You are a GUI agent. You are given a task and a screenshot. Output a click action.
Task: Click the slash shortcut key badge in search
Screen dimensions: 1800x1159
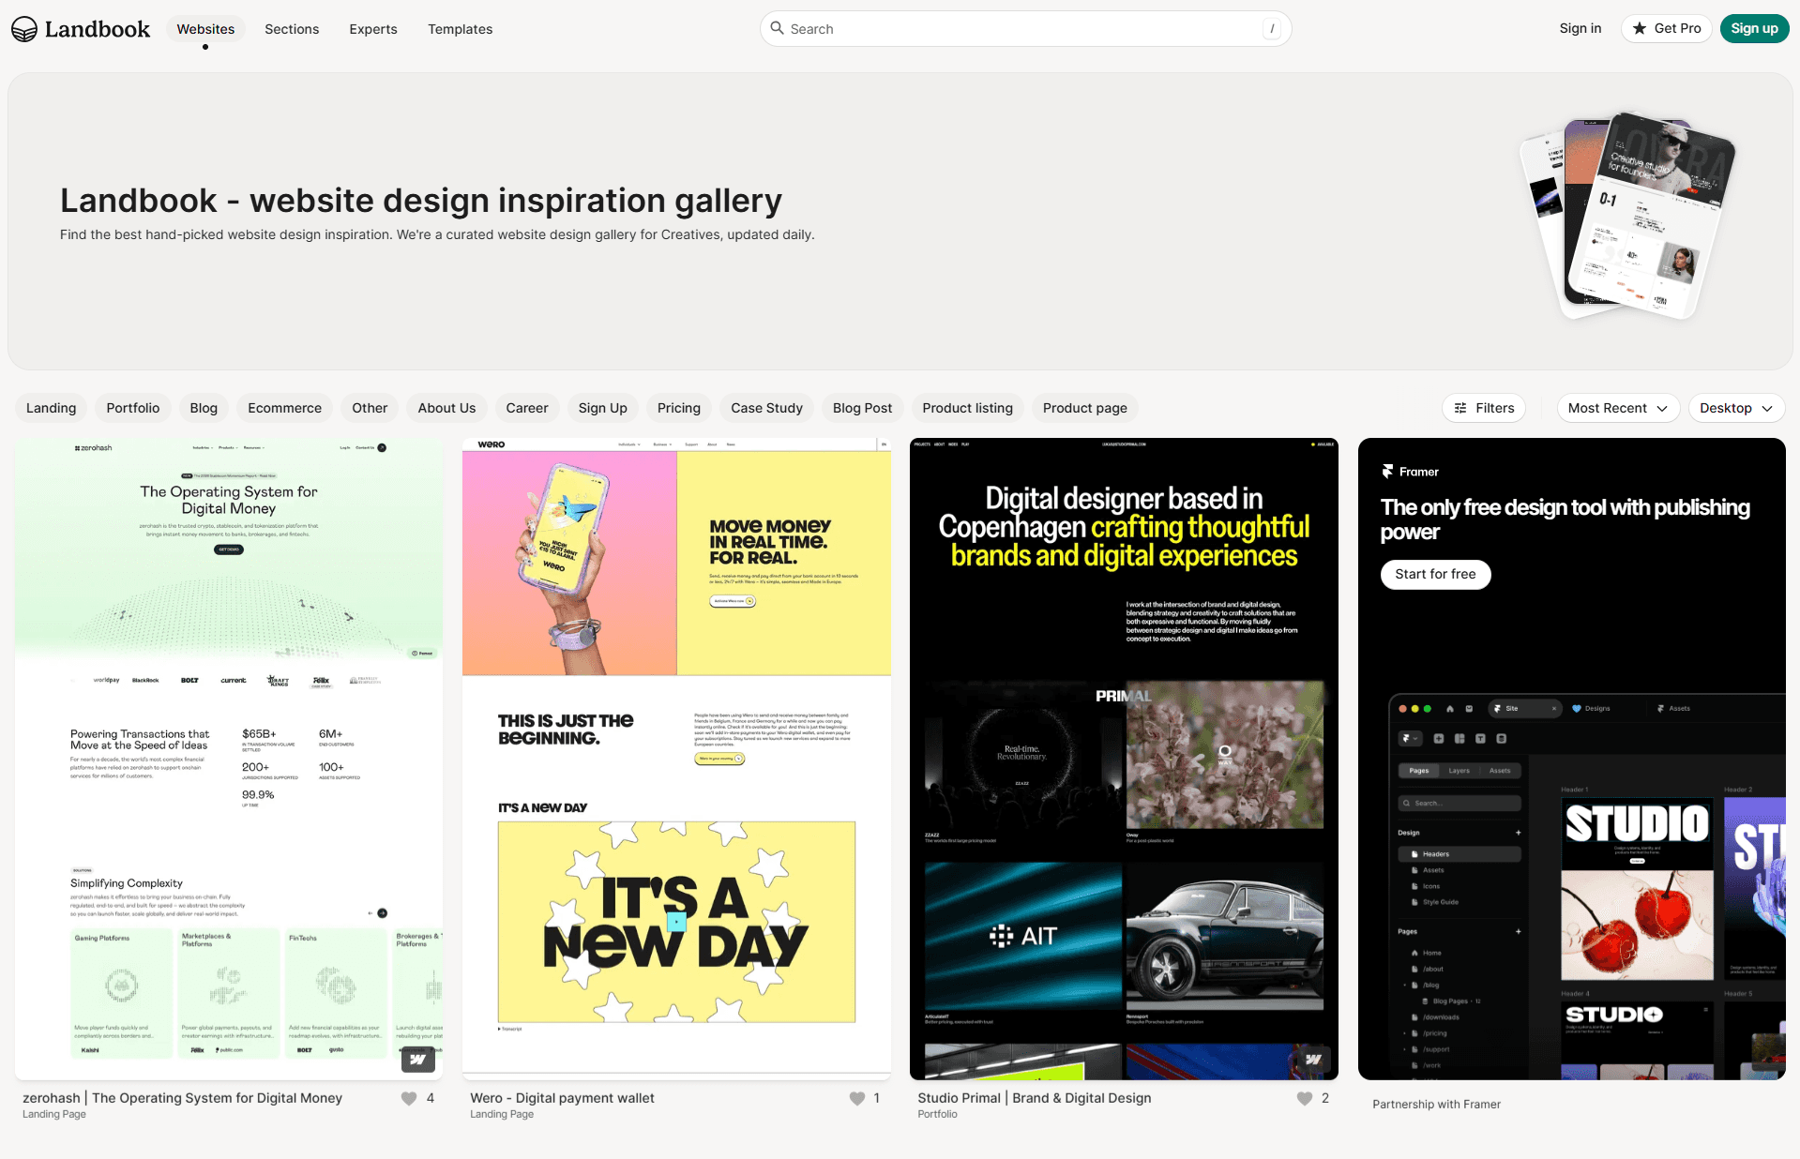[1272, 29]
